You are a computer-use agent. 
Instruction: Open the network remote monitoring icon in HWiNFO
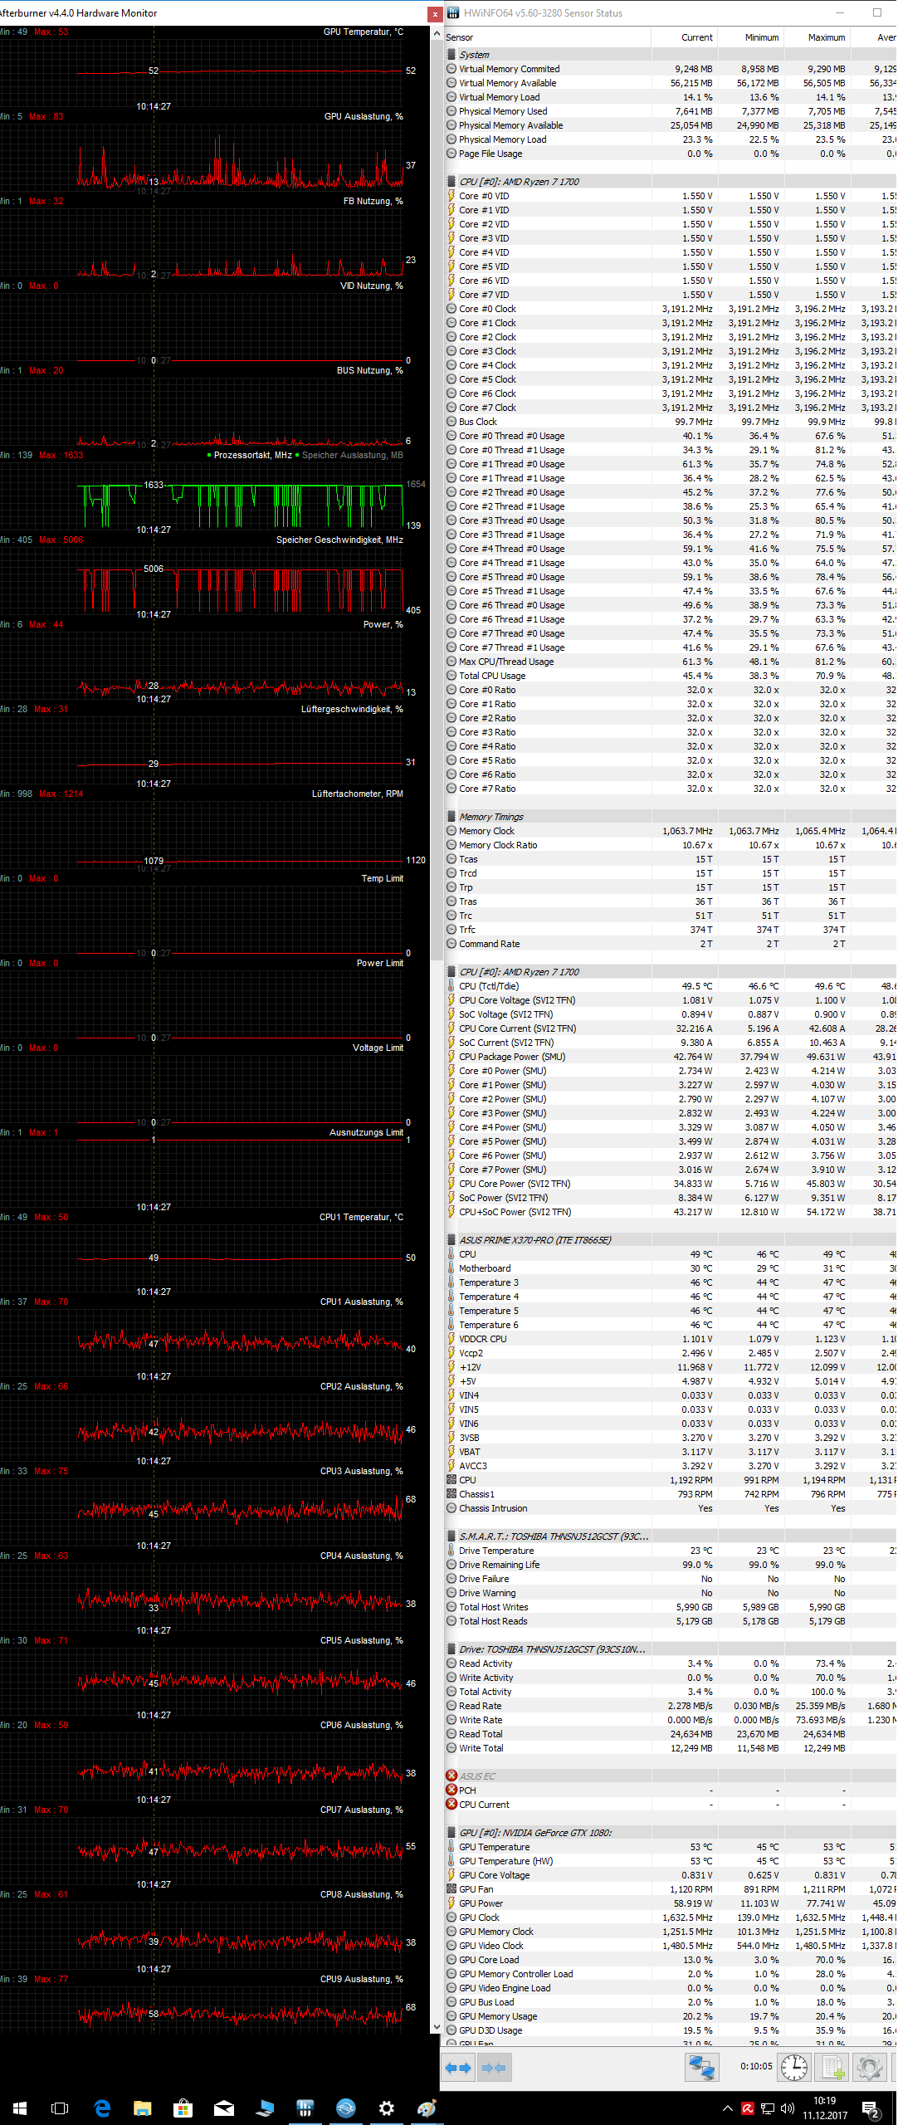click(701, 2067)
